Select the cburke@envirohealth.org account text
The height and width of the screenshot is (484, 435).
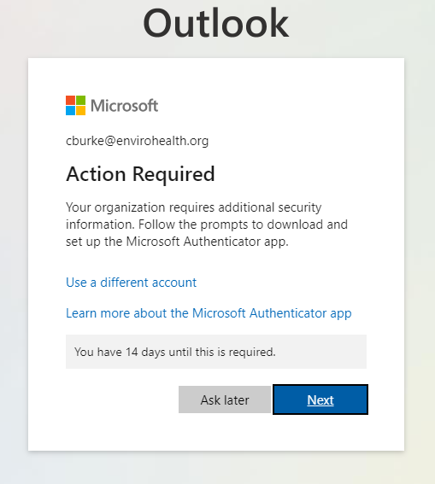click(x=138, y=141)
